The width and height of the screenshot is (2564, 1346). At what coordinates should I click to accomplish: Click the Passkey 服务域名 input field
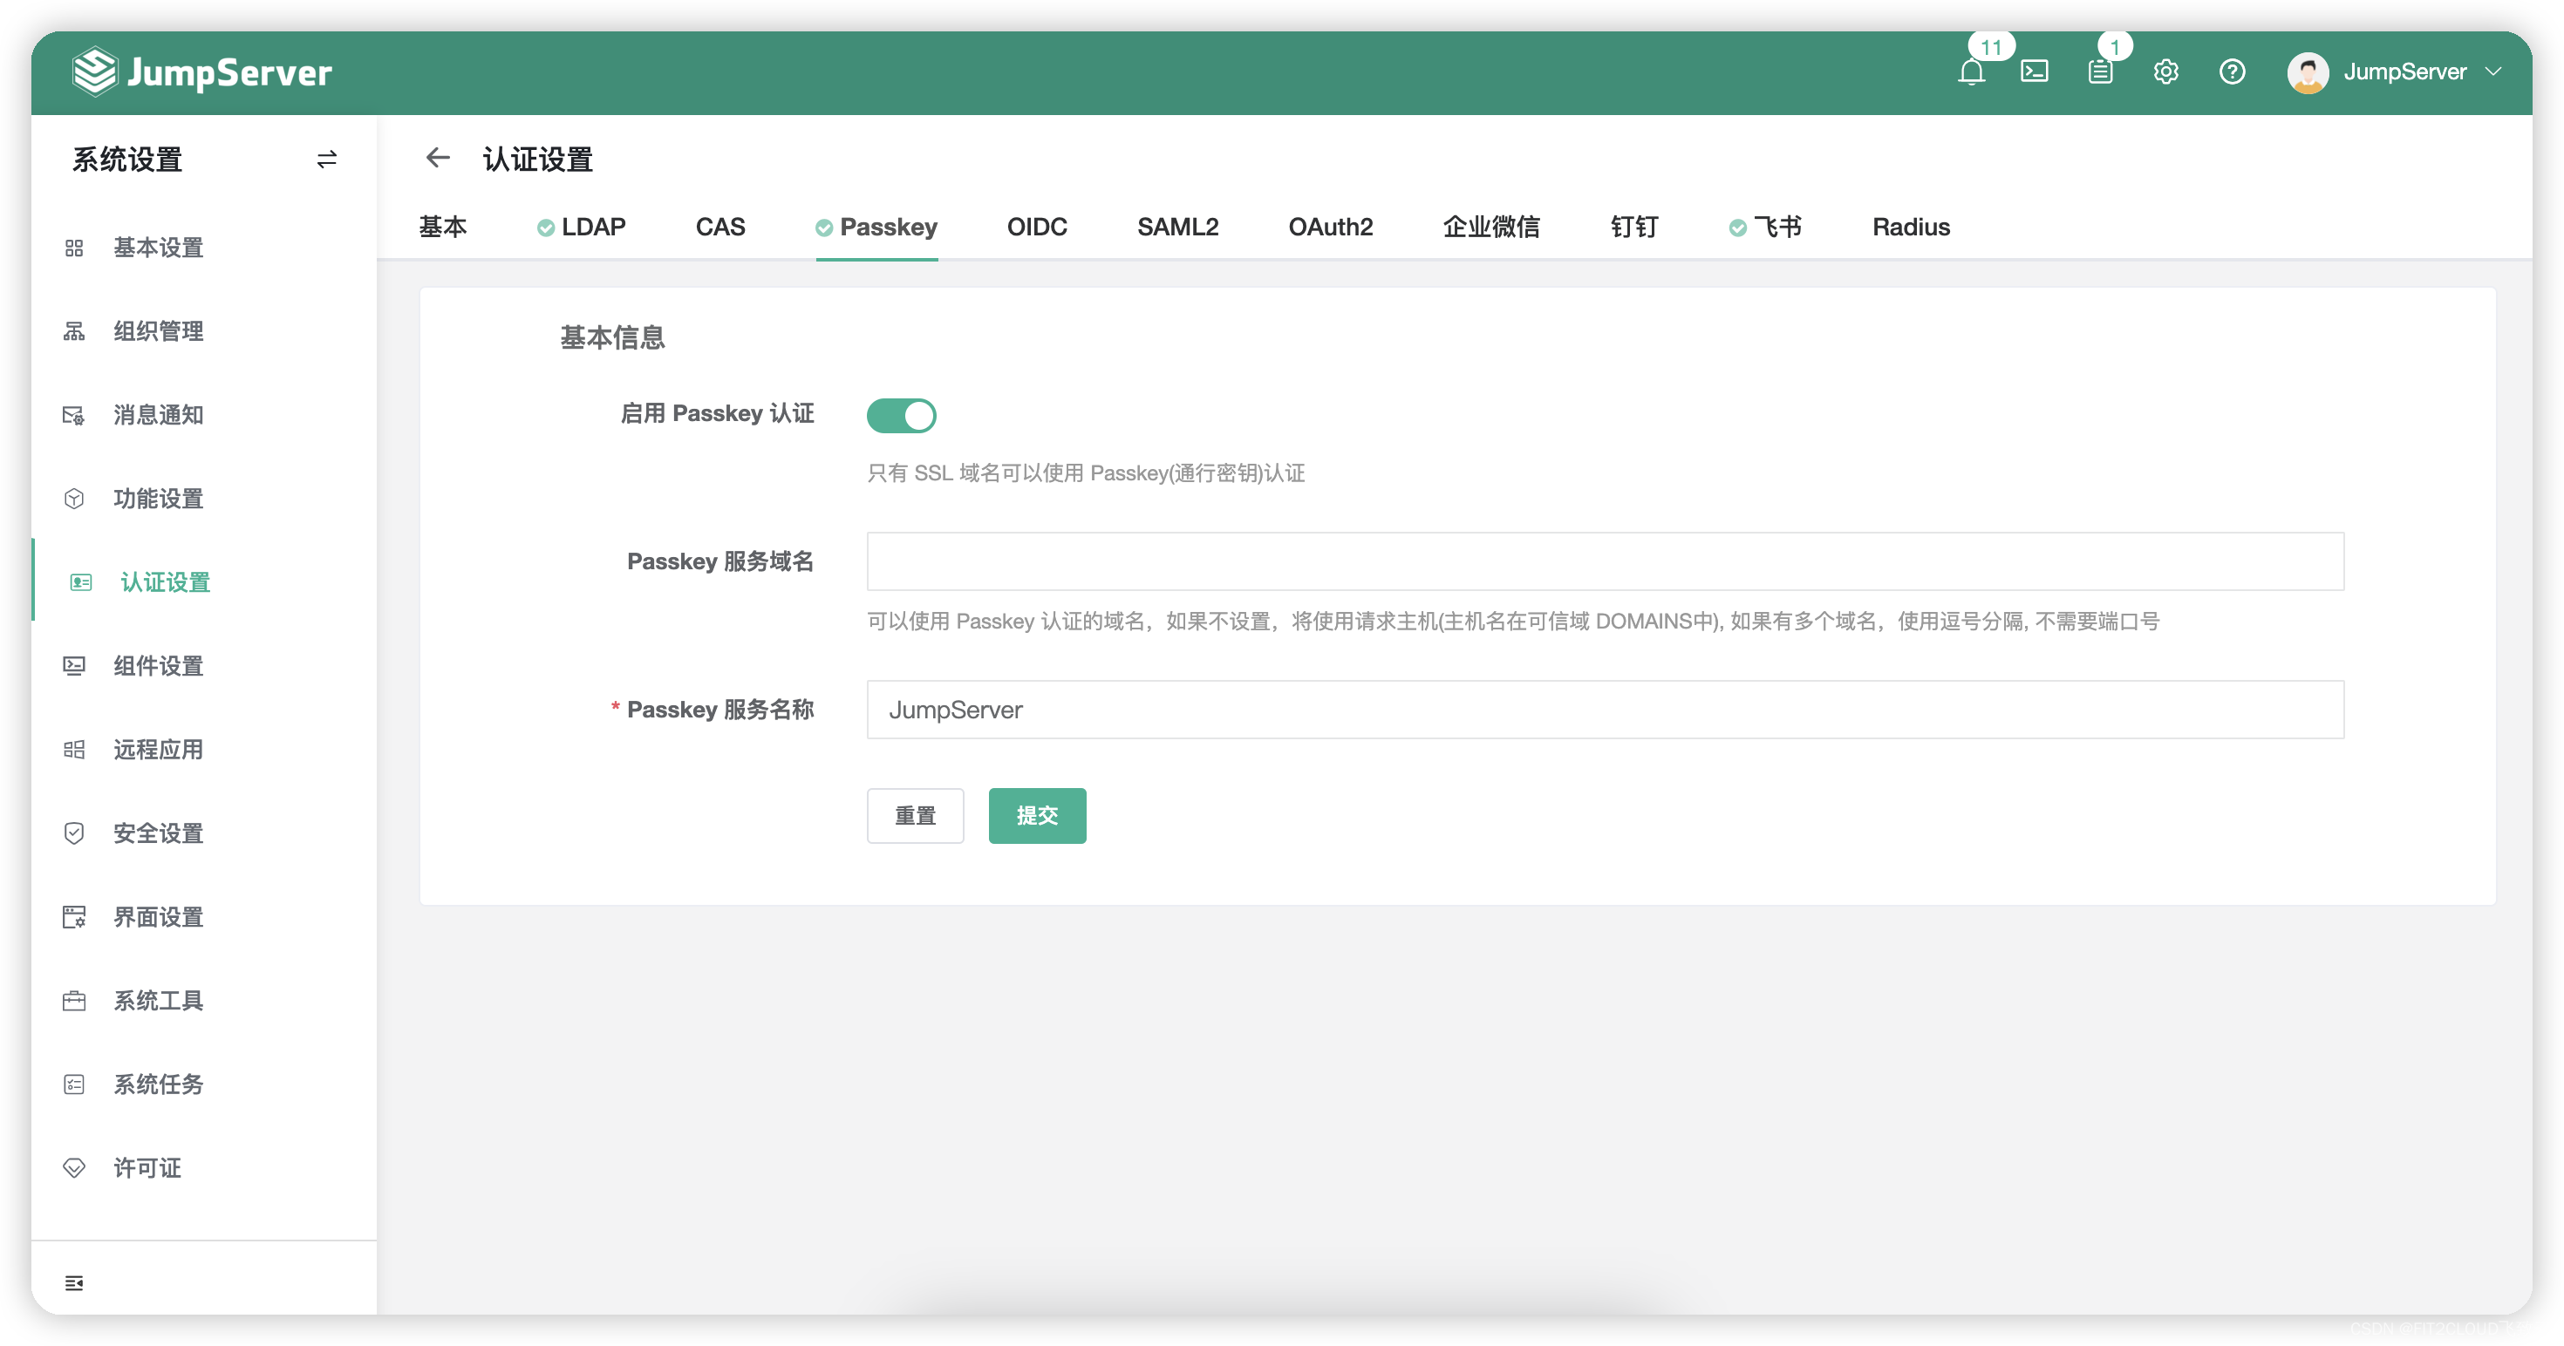coord(1605,561)
